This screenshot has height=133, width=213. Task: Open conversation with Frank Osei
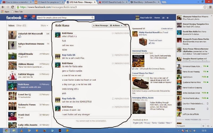(29, 116)
